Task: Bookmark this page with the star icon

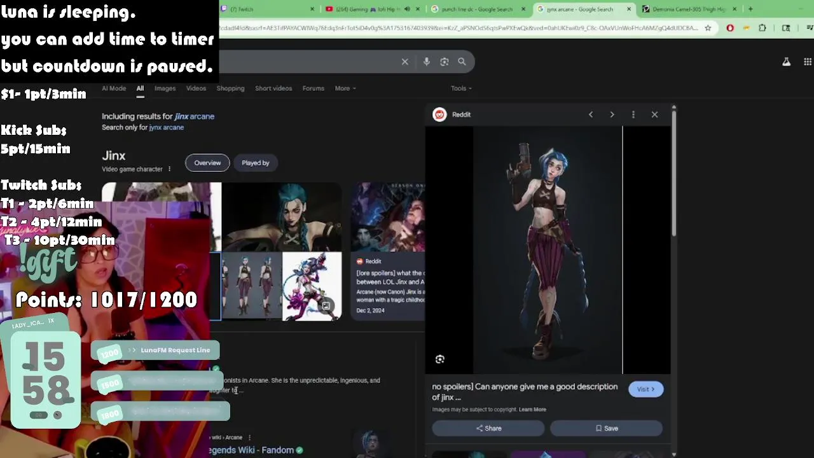Action: 708,28
